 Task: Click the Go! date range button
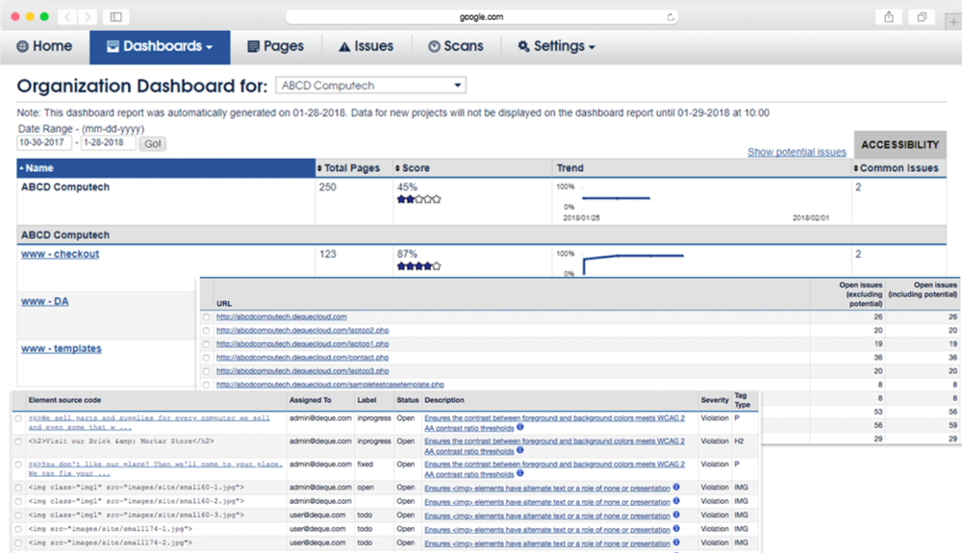pyautogui.click(x=152, y=143)
